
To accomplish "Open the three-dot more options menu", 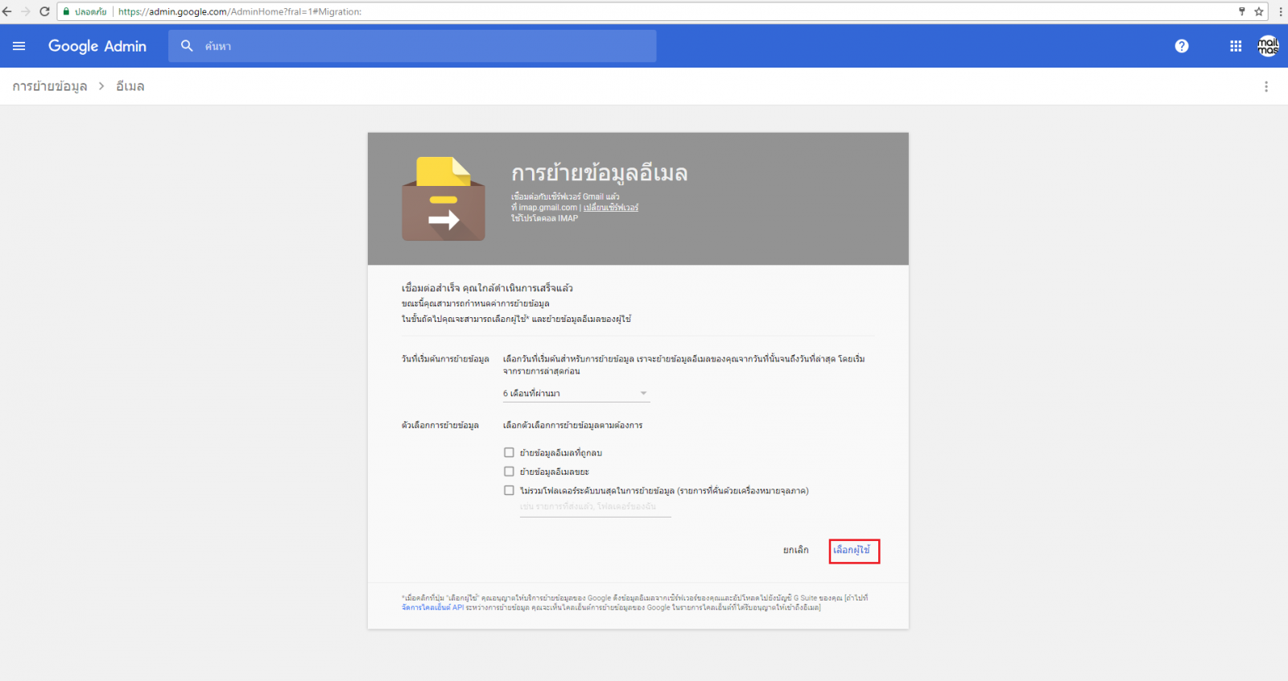I will (1266, 86).
